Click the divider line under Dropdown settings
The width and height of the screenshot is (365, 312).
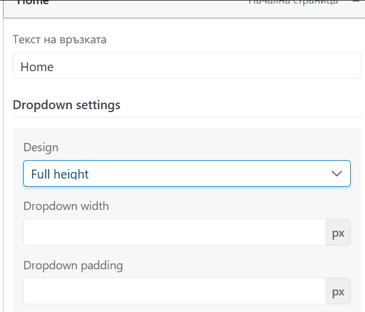click(x=186, y=117)
